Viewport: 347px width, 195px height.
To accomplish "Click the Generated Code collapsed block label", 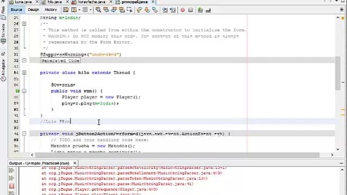I will coord(60,61).
